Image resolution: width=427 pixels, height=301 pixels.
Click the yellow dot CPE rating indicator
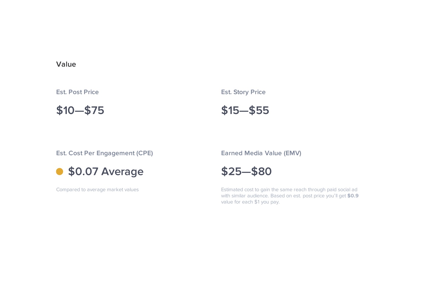pyautogui.click(x=60, y=172)
